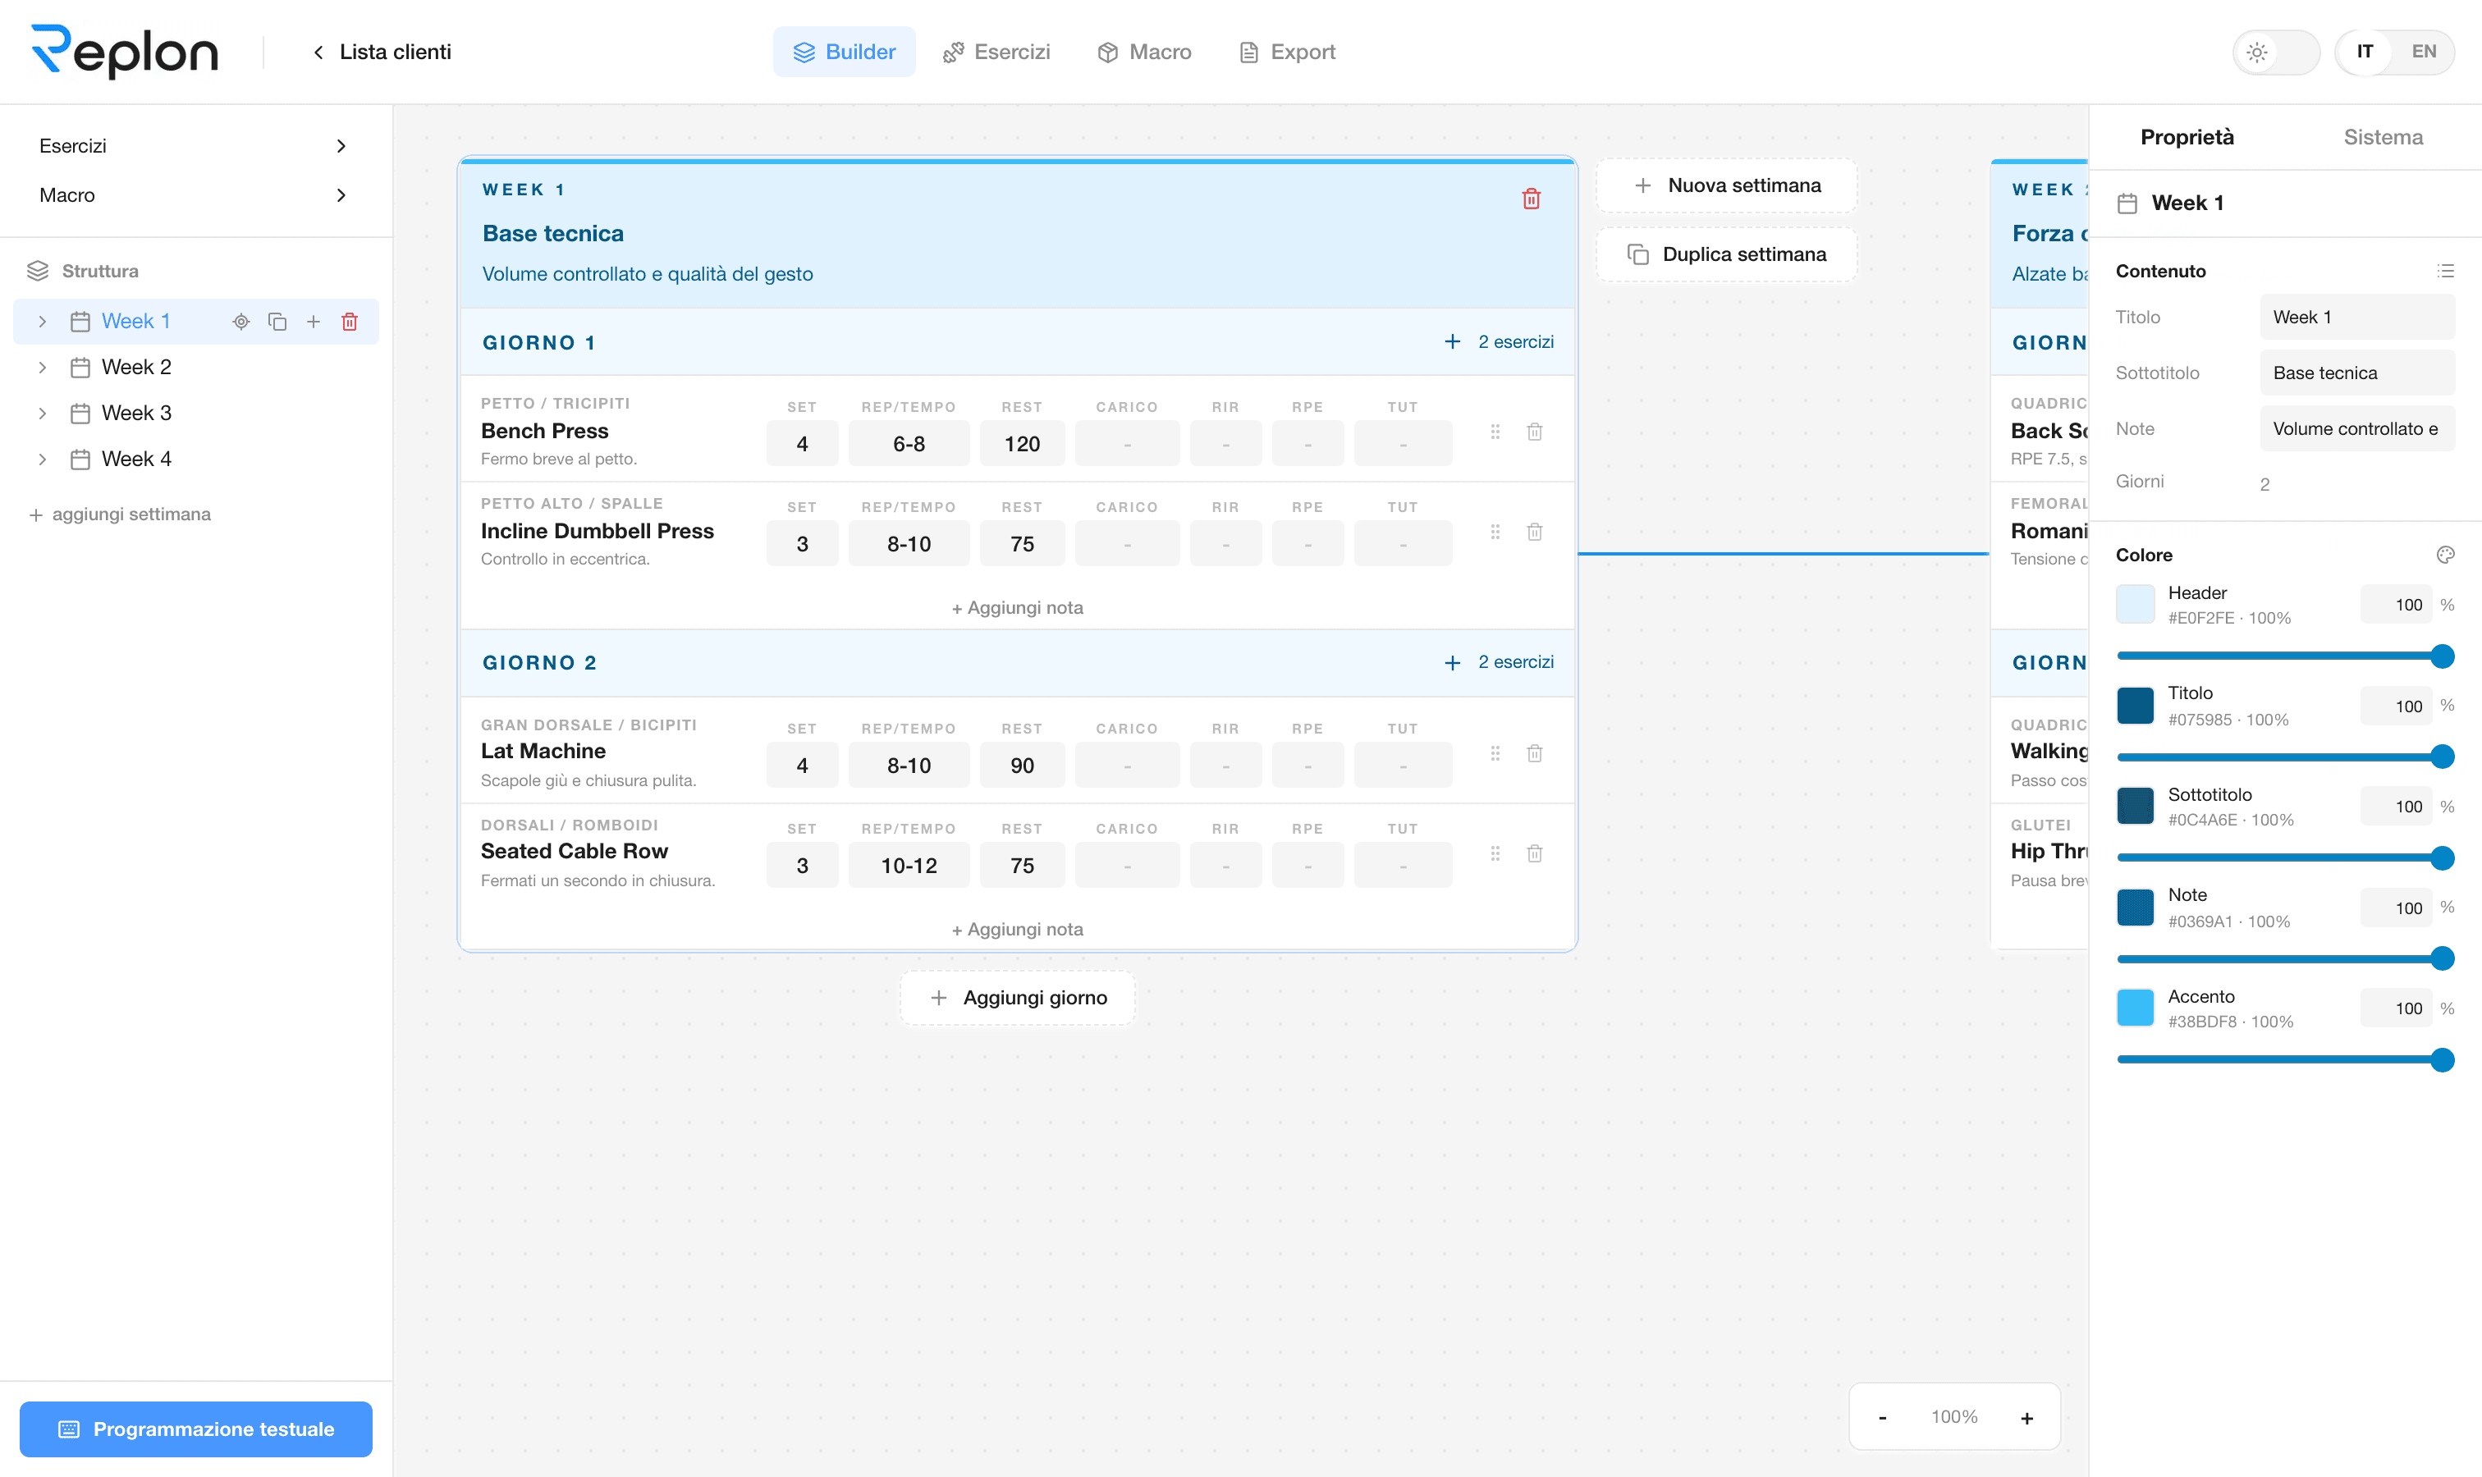This screenshot has height=1477, width=2482.
Task: Remove Incline Dumbbell Press with trash icon
Action: click(x=1534, y=532)
